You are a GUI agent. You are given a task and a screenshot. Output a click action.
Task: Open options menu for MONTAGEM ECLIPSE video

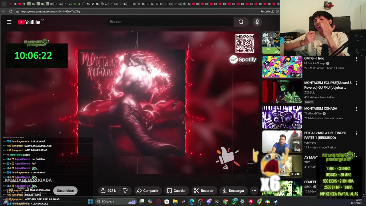(356, 83)
